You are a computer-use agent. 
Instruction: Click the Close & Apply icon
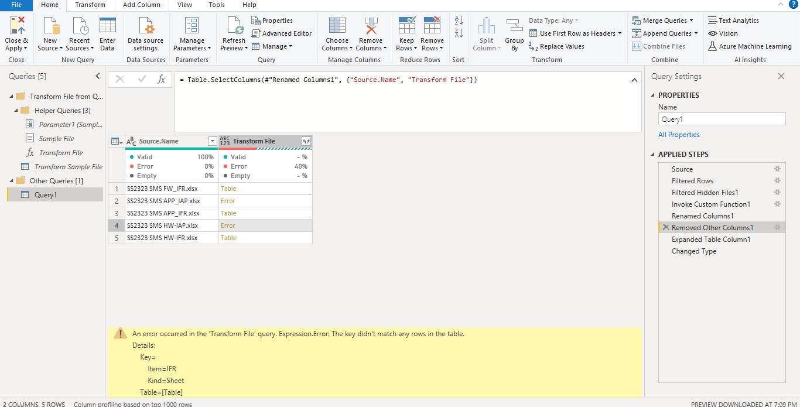click(x=17, y=26)
